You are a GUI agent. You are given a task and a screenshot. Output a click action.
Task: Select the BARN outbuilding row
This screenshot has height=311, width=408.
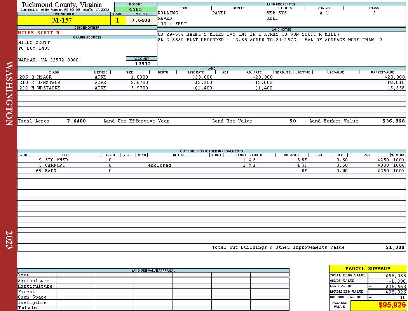[211, 171]
